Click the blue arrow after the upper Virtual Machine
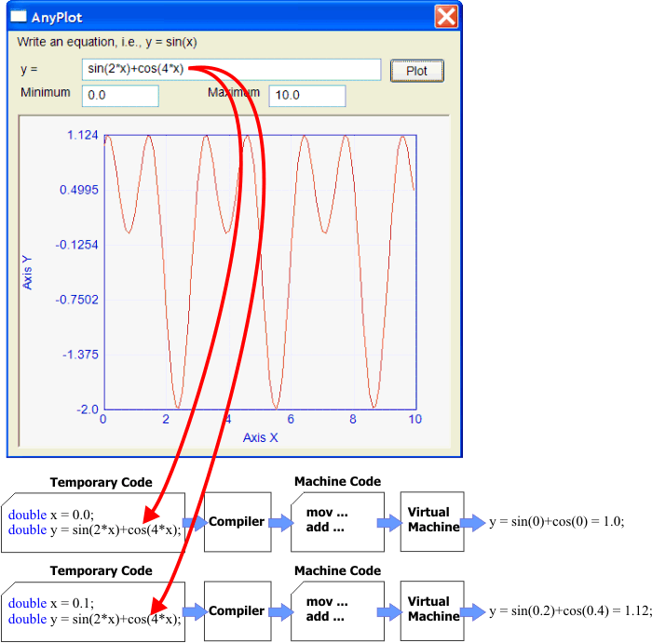This screenshot has width=652, height=643. [x=473, y=523]
